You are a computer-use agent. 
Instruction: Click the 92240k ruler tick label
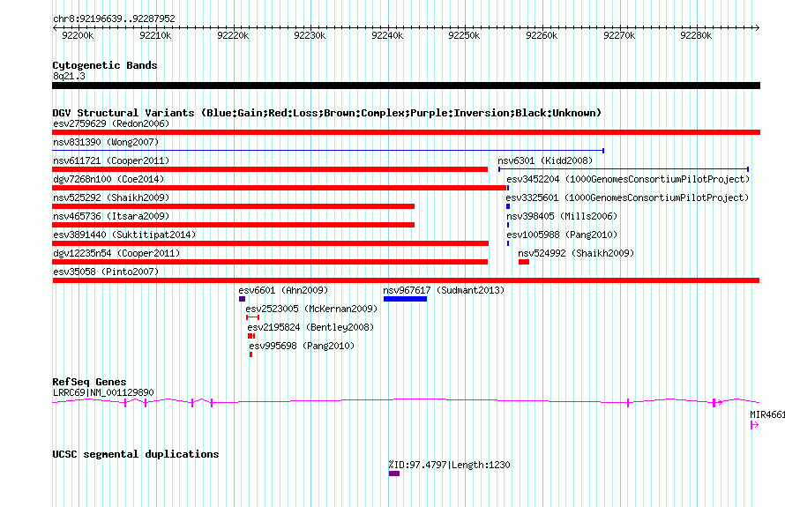click(387, 35)
